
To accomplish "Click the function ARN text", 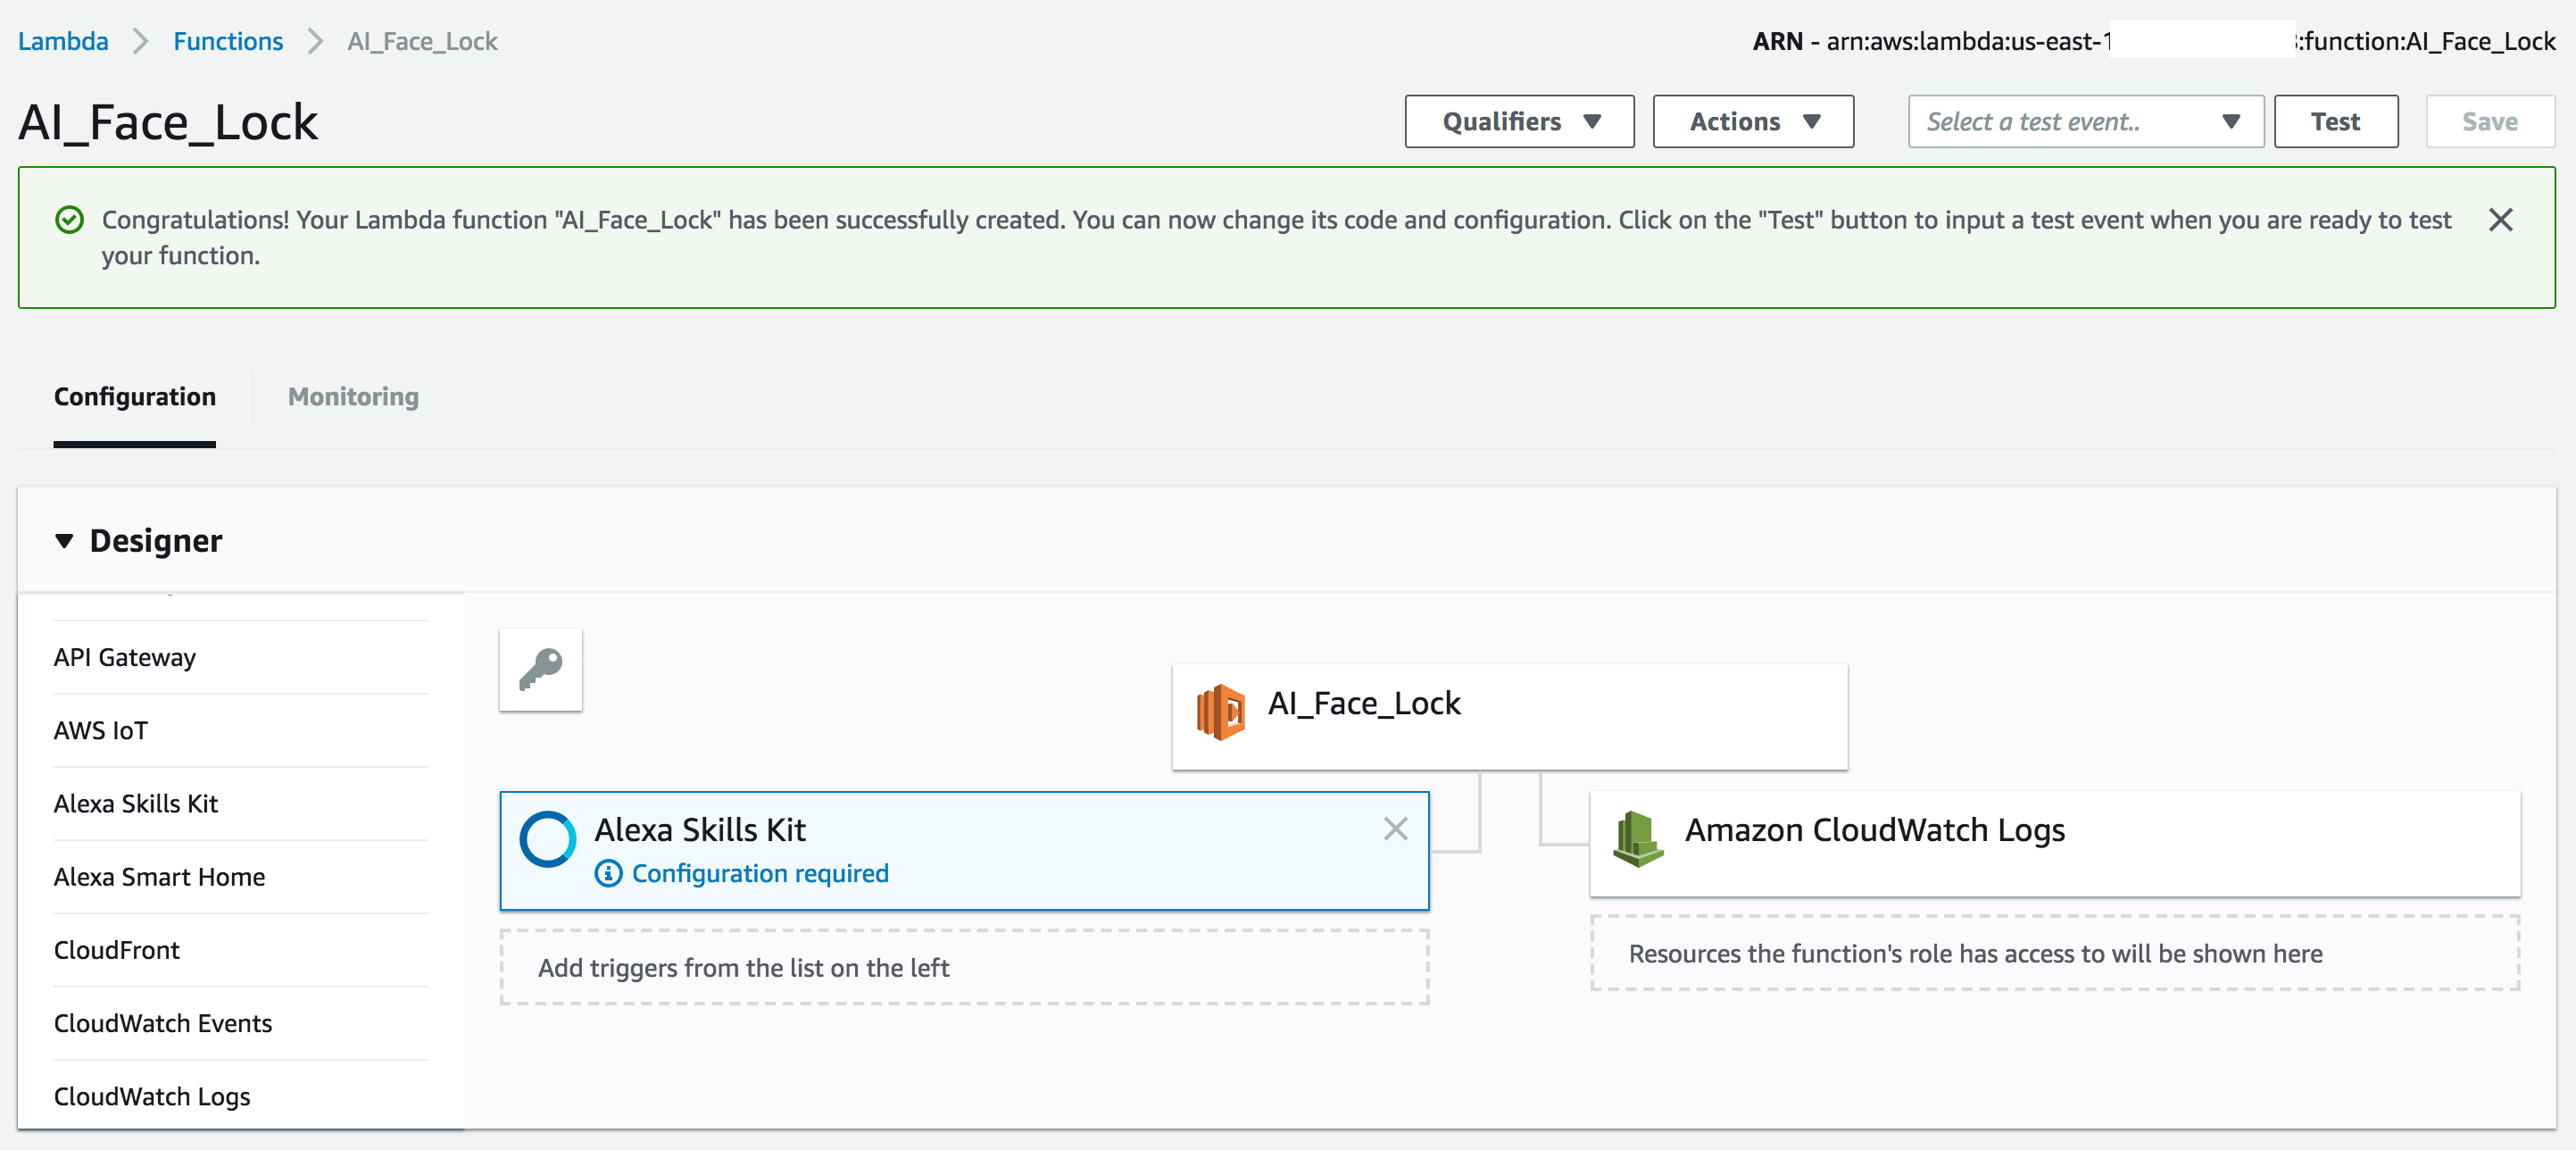I will click(x=2153, y=41).
